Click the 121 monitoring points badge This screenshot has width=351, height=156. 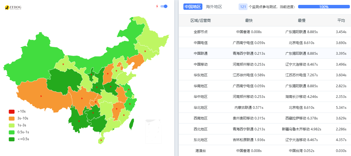tap(243, 7)
